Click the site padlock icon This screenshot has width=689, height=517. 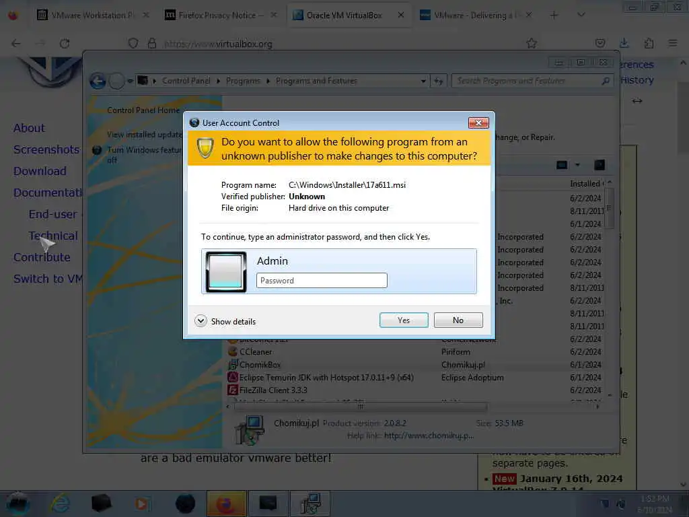coord(152,43)
